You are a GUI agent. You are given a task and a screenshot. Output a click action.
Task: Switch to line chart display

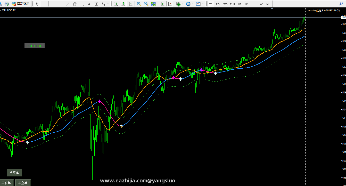(x=130, y=4)
